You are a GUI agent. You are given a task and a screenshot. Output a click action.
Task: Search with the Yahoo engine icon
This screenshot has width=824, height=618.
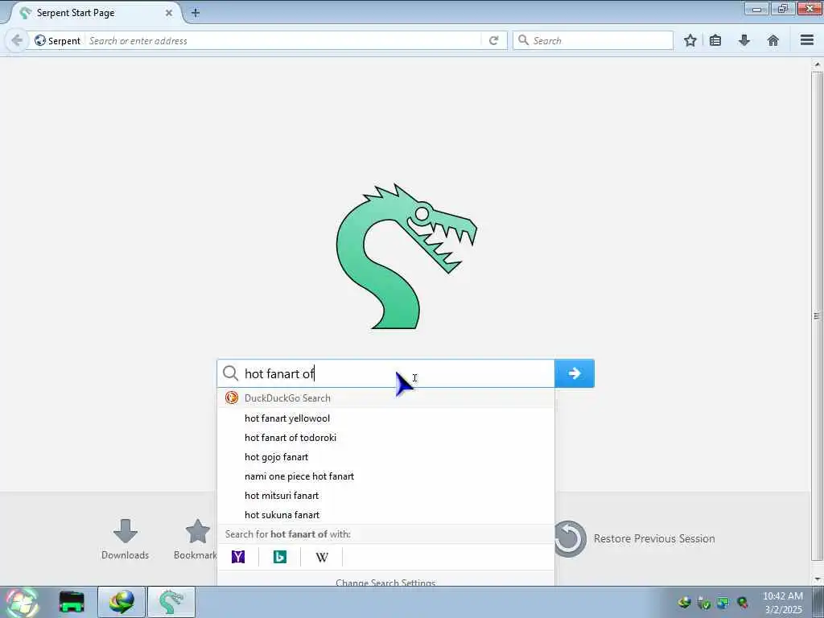pyautogui.click(x=238, y=557)
